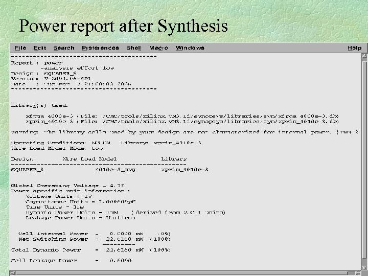Click the 'Report : power' line

[x=37, y=63]
